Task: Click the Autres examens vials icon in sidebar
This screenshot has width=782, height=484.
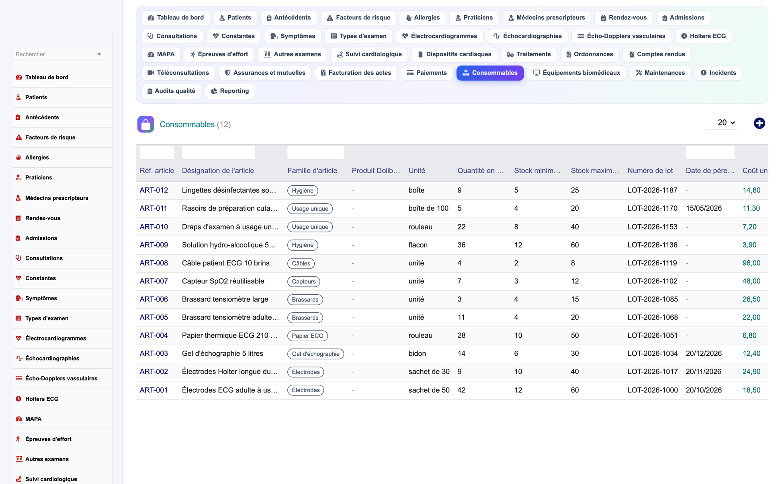Action: click(18, 459)
